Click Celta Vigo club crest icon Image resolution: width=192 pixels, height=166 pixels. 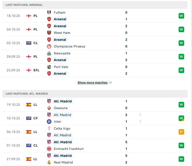click(49, 129)
